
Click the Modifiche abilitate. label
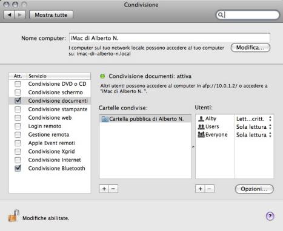(x=46, y=218)
